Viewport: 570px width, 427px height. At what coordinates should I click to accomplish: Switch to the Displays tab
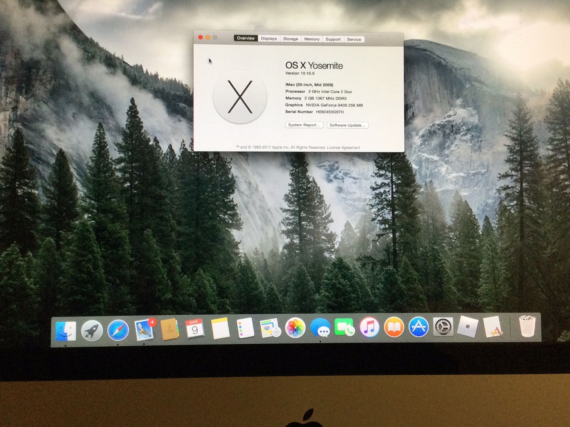[x=269, y=39]
